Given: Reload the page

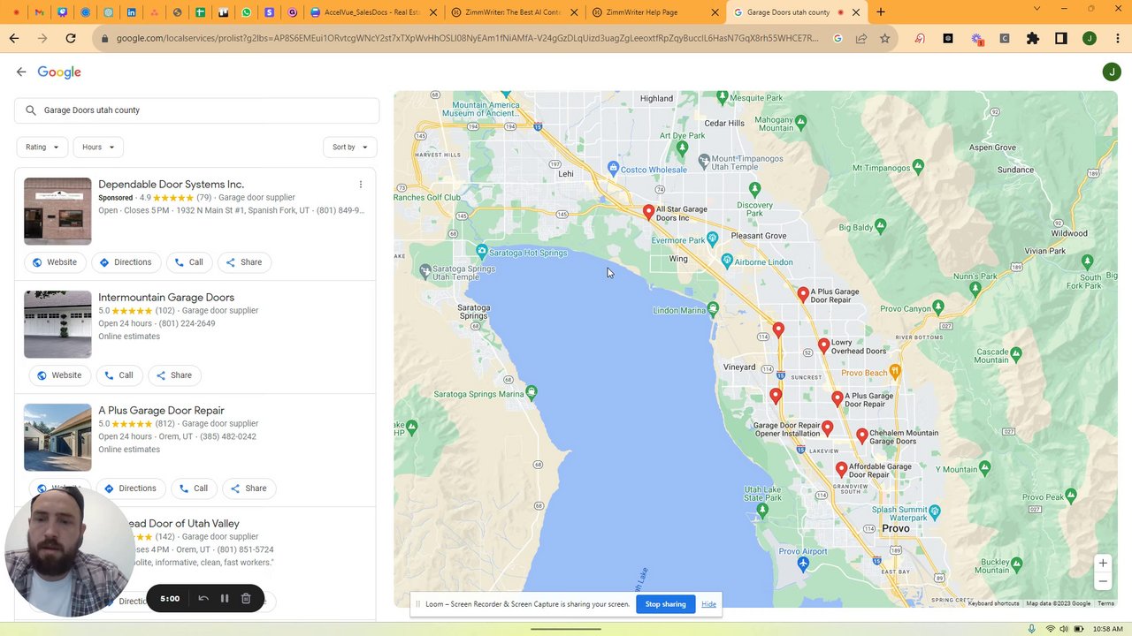Looking at the screenshot, I should (71, 39).
